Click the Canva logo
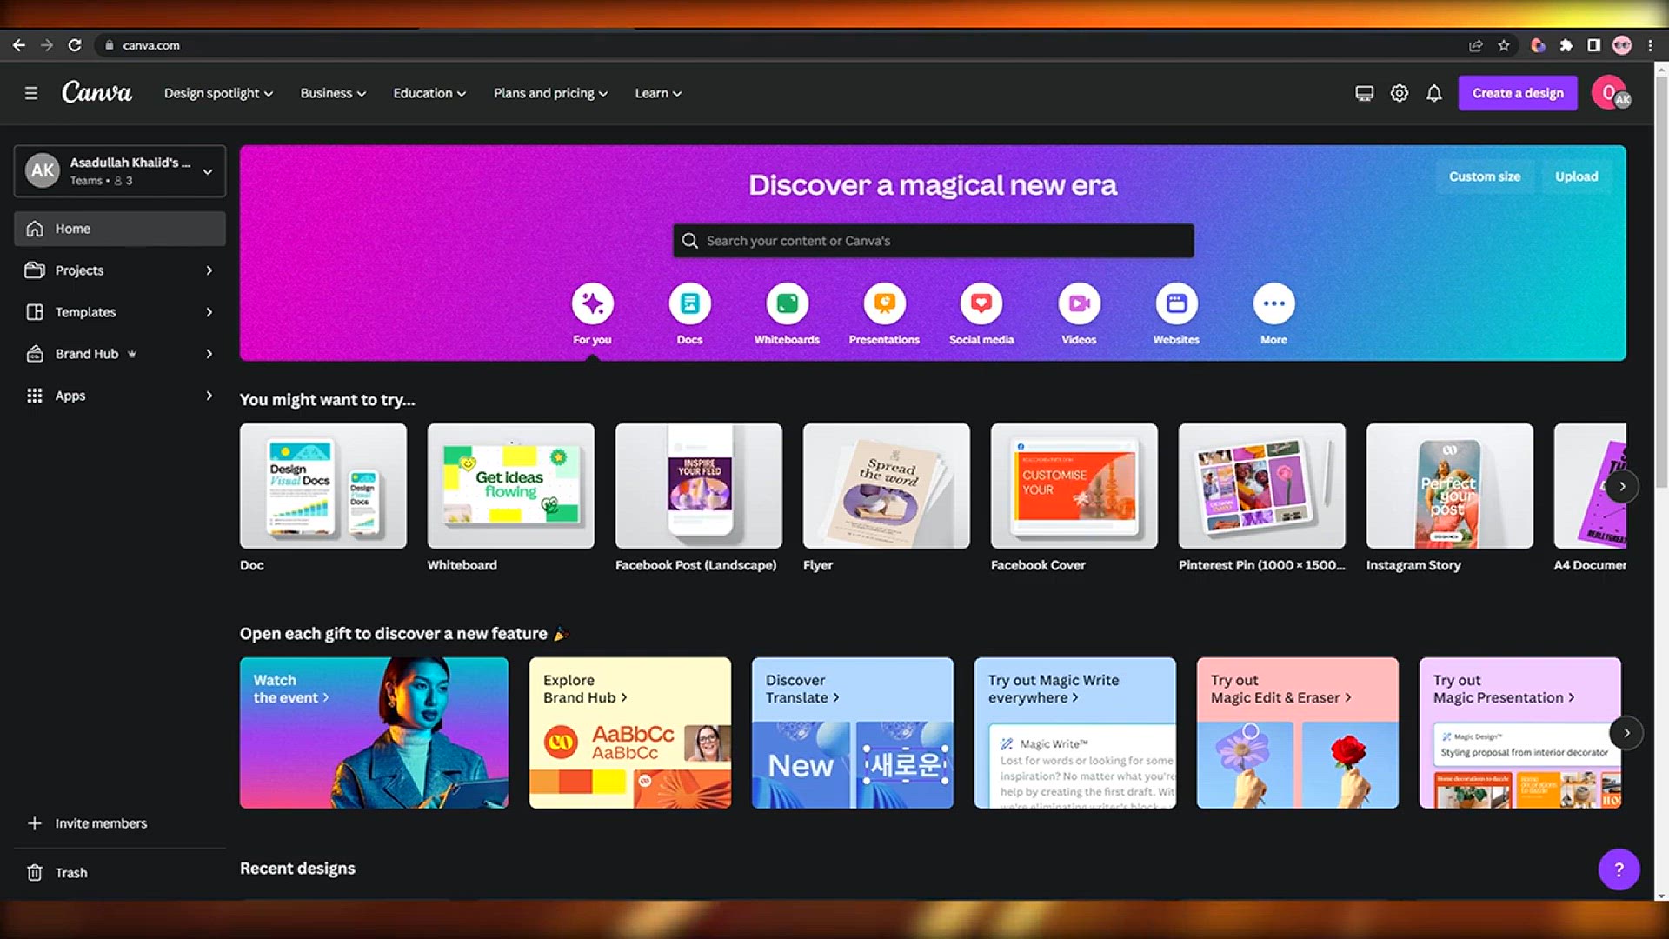 point(96,92)
